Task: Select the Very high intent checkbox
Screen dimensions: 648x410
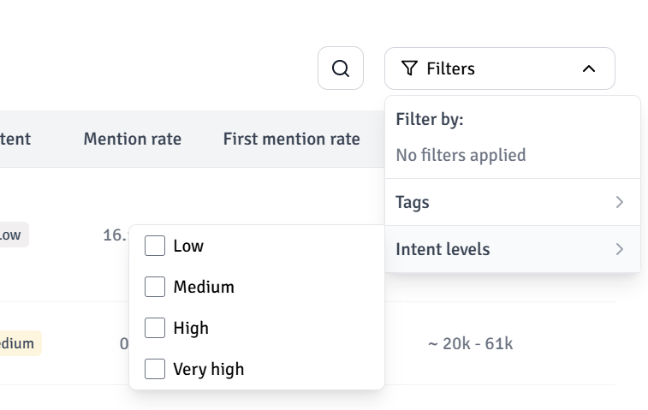Action: point(155,369)
